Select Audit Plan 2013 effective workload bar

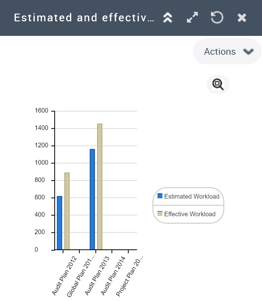coord(100,187)
